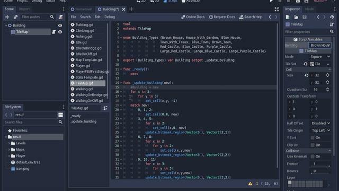Click Search Help button
The height and width of the screenshot is (191, 339).
click(x=251, y=17)
